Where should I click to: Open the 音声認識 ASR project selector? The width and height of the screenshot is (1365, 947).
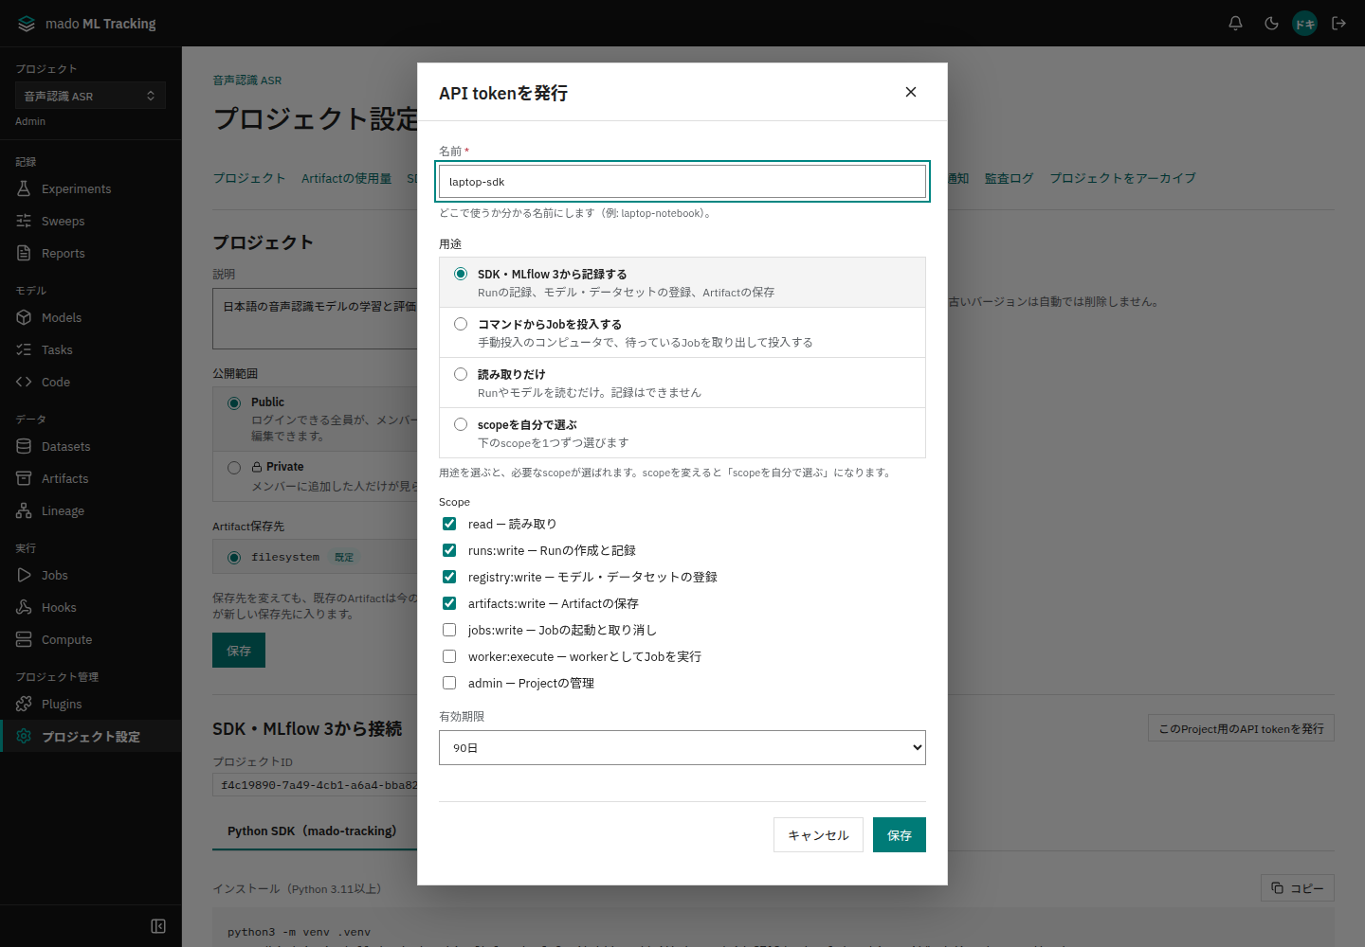coord(90,96)
